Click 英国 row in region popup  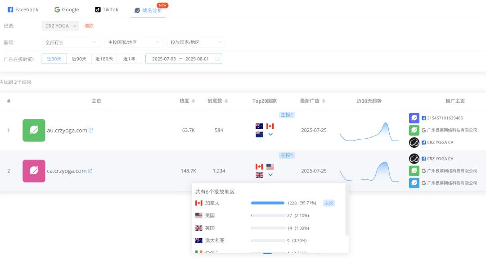(x=268, y=228)
